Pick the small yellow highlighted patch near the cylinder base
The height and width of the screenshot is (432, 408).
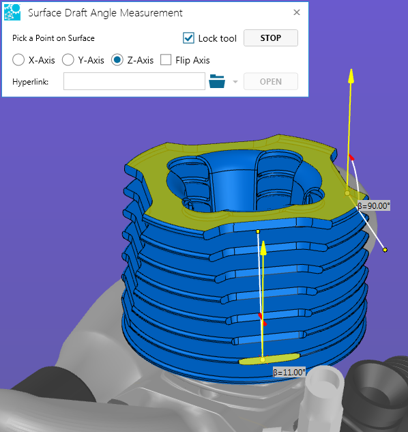pos(269,359)
